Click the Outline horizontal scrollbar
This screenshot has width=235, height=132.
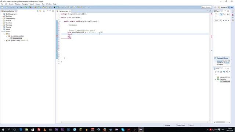(220, 122)
